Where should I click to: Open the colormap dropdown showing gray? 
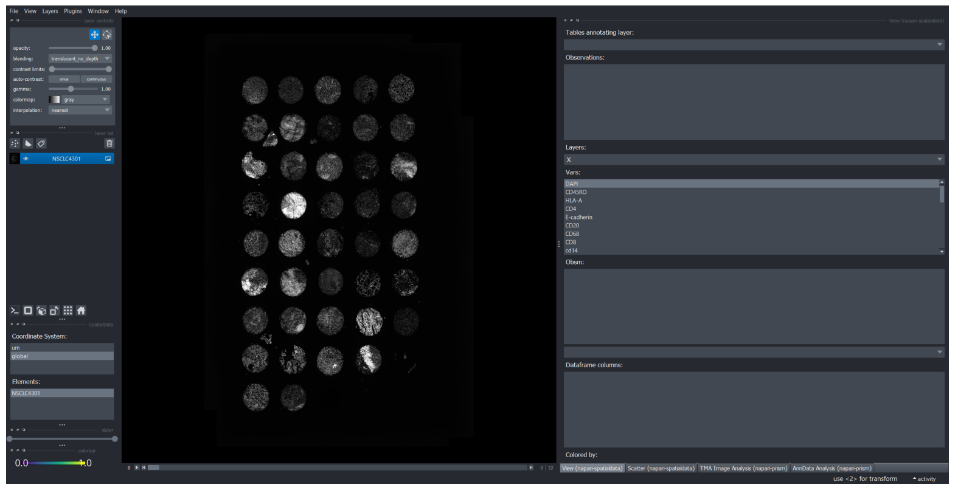86,100
